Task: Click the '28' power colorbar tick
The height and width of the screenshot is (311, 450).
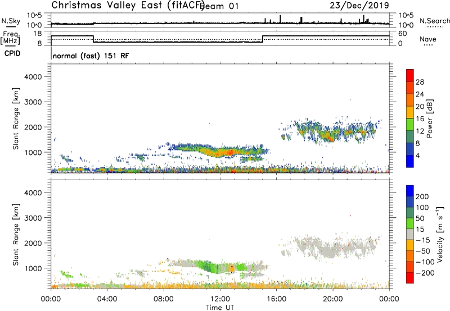Action: click(x=420, y=82)
